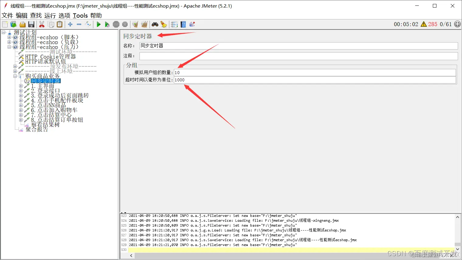Viewport: 462px width, 260px height.
Task: Toggle enable/disable of selected element icon
Action: [88, 24]
